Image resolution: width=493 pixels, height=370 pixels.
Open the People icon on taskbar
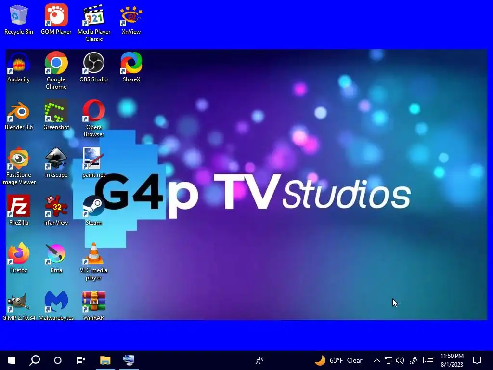[x=259, y=360]
